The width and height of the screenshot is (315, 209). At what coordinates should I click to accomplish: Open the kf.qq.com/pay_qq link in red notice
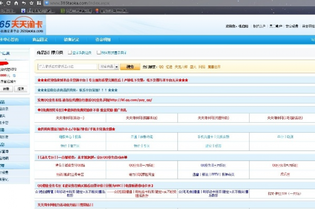click(x=131, y=100)
